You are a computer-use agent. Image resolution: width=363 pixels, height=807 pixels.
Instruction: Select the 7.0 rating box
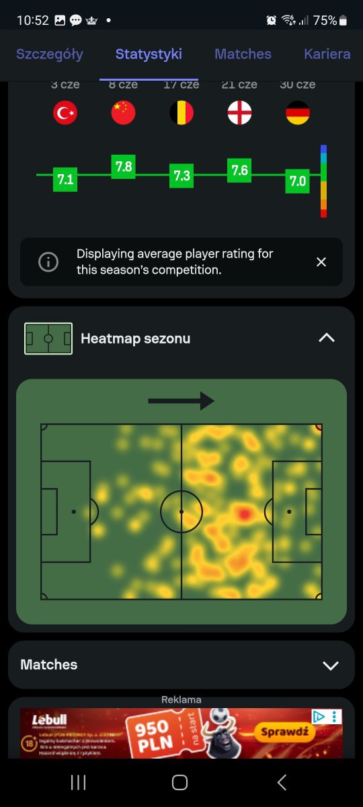tap(297, 182)
